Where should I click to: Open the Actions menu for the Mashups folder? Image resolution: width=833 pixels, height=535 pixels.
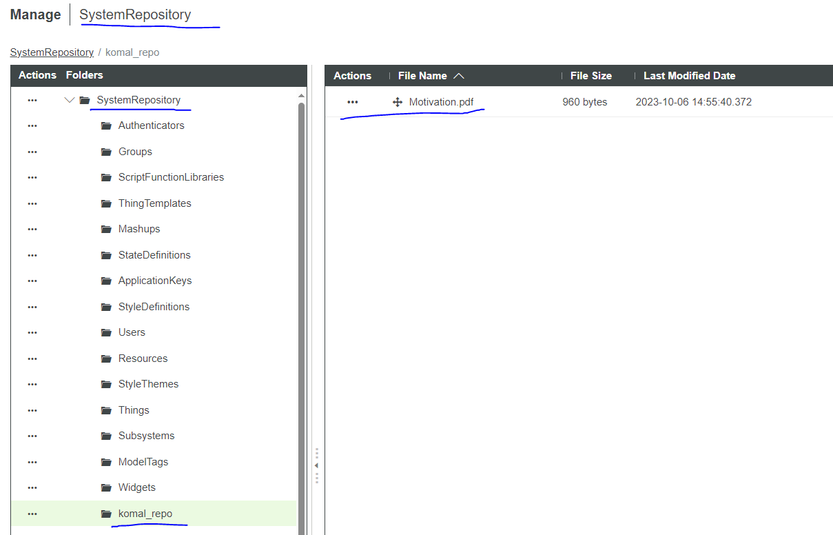[x=32, y=228]
